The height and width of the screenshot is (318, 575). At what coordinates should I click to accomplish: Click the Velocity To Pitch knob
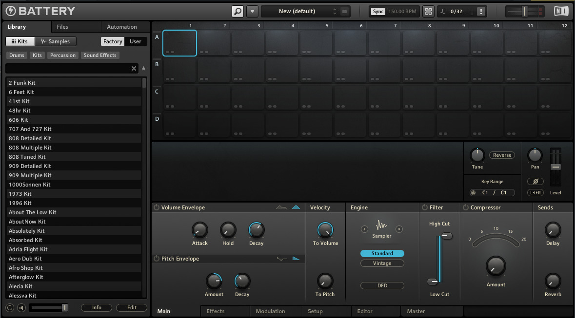click(x=325, y=281)
